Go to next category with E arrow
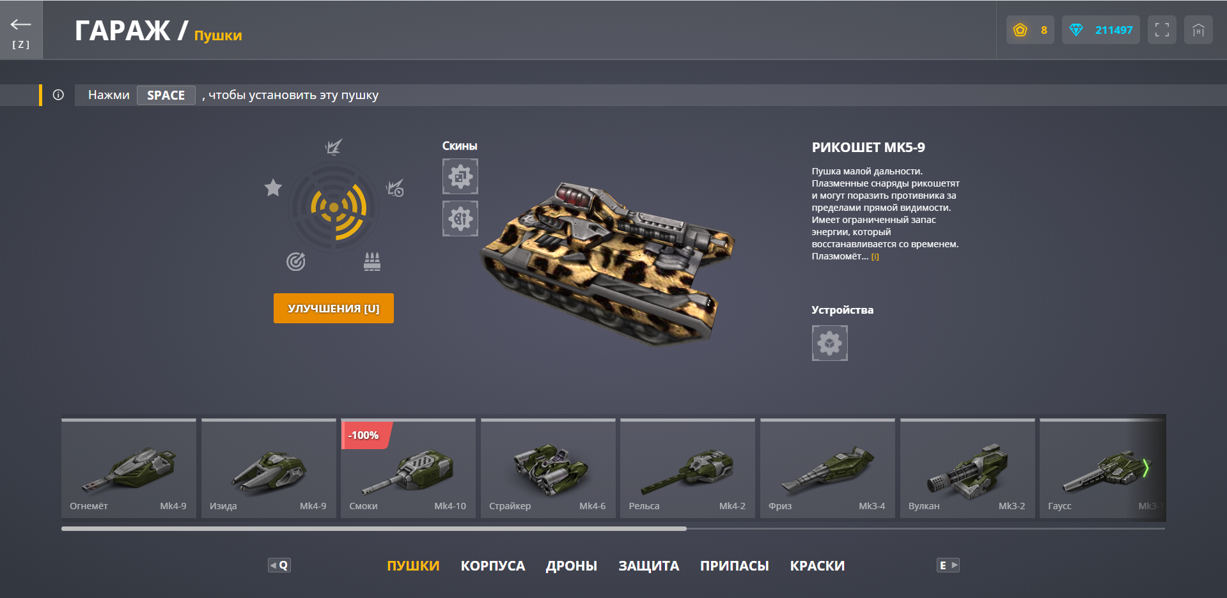 click(x=948, y=565)
